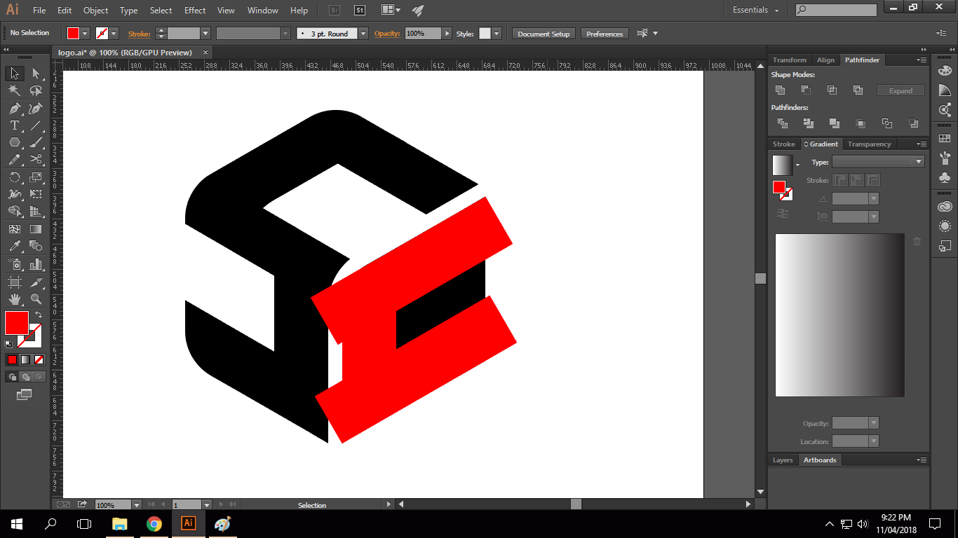Pick the Scissors tool
958x538 pixels.
point(36,160)
